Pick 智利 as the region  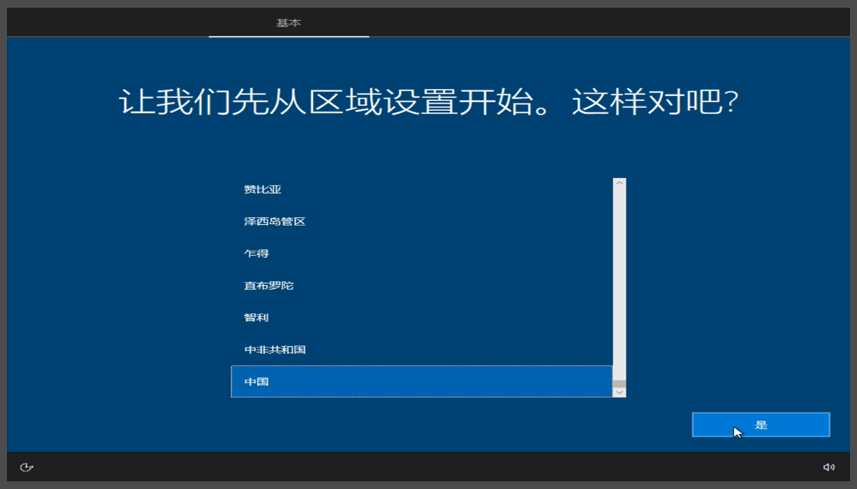point(422,317)
